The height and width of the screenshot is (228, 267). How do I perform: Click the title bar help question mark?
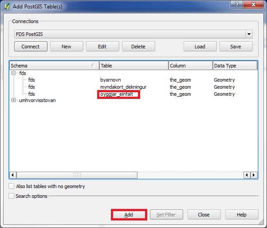click(237, 4)
